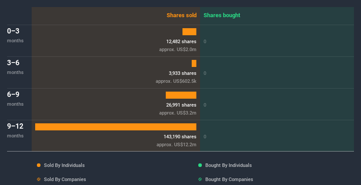Viewport: 361px width, 185px height.
Task: Click the striped Bought By Companies legend icon
Action: pos(200,179)
